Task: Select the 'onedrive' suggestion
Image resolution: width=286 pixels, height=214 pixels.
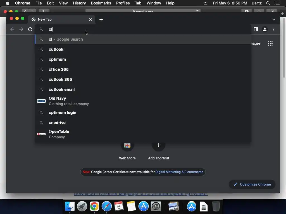Action: pyautogui.click(x=143, y=123)
